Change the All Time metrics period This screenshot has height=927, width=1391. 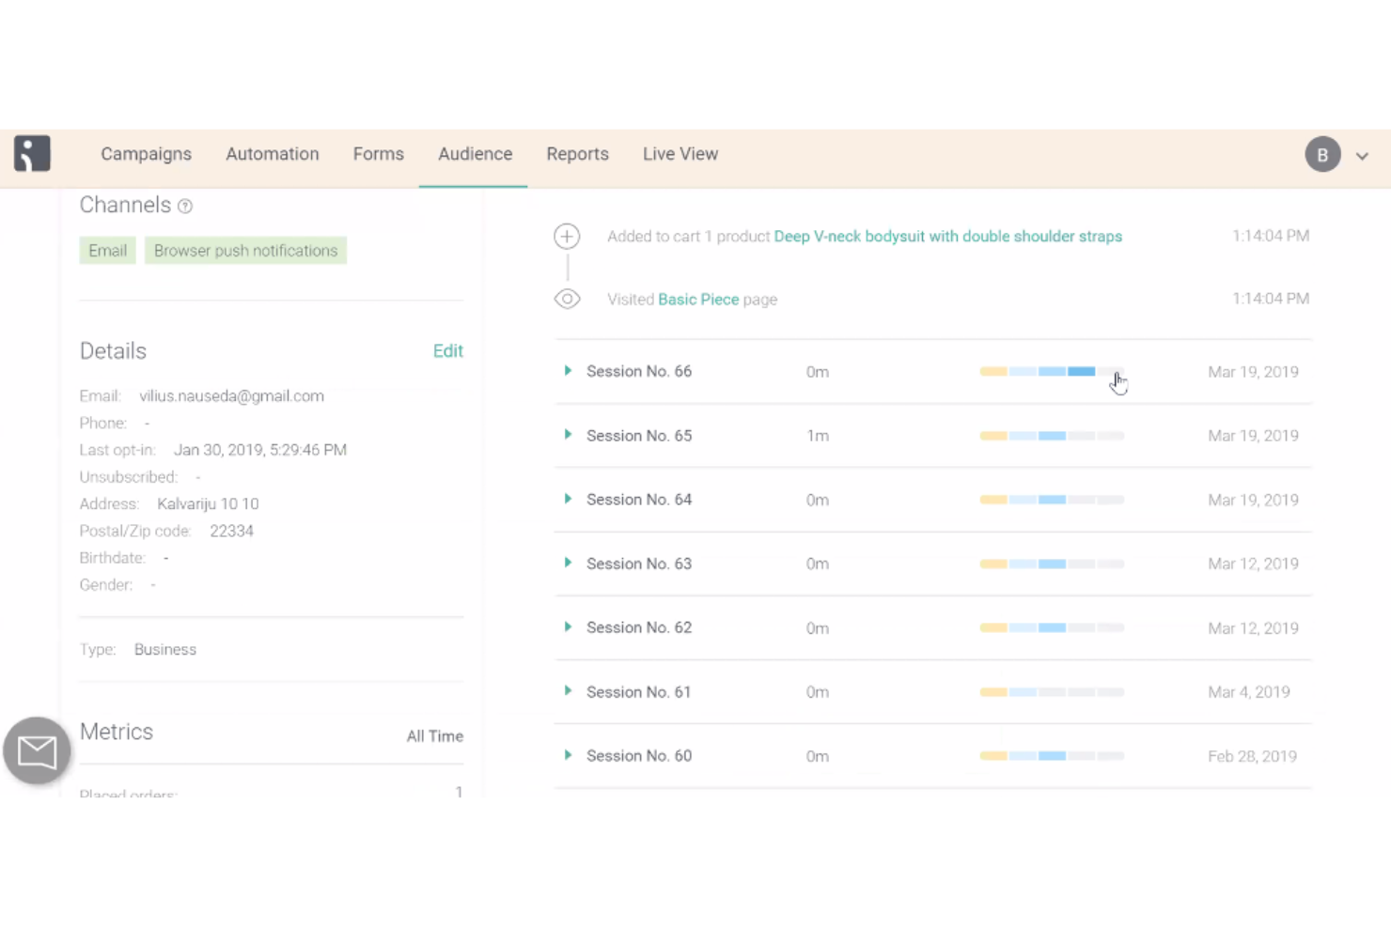(434, 736)
